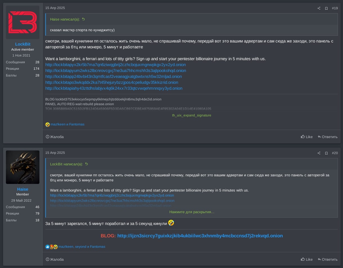Open Haise username profile link
Image resolution: width=343 pixels, height=268 pixels.
(x=23, y=189)
